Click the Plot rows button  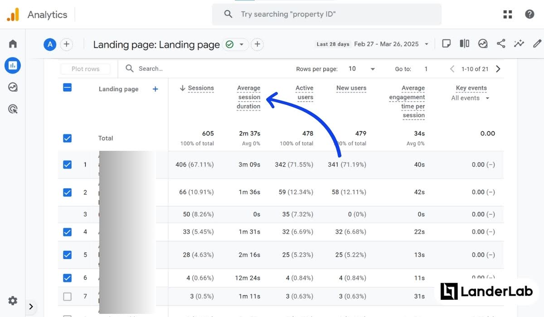click(86, 69)
